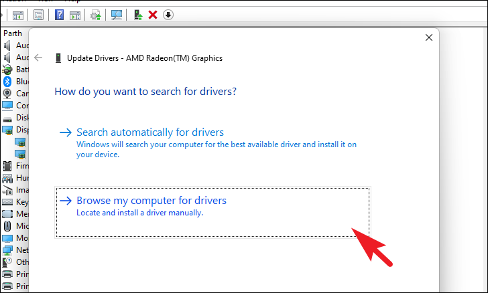This screenshot has width=488, height=293.
Task: Go back using the dialog's back arrow
Action: 38,58
